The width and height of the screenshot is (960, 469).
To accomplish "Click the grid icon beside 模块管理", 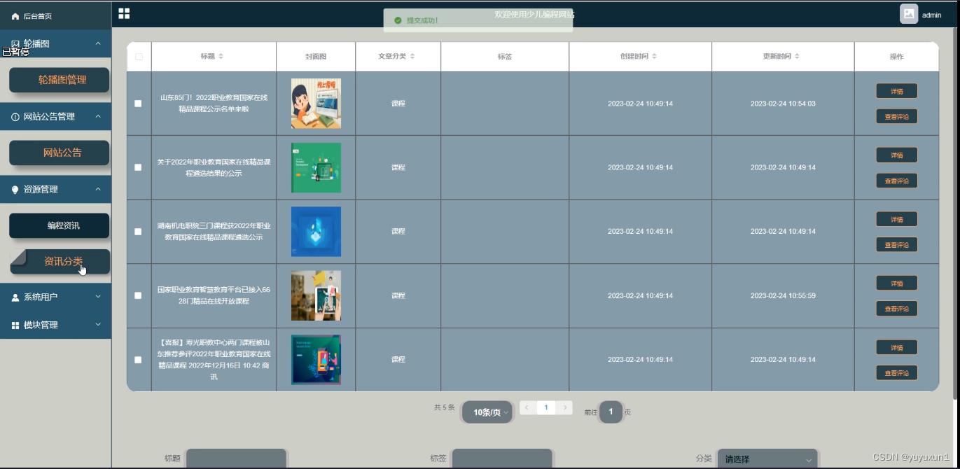I will coord(15,325).
